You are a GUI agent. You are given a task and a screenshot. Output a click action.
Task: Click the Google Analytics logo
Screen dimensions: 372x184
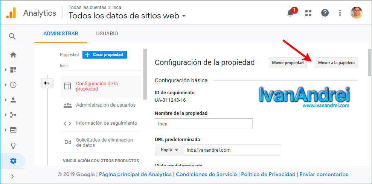11,13
